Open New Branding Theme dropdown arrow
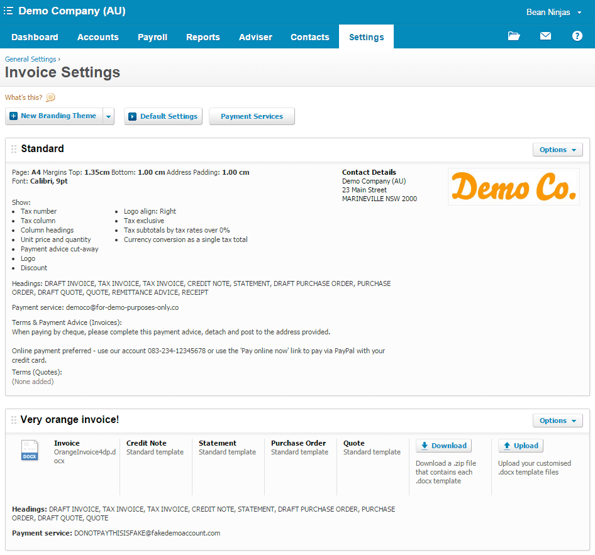The width and height of the screenshot is (595, 555). [109, 116]
